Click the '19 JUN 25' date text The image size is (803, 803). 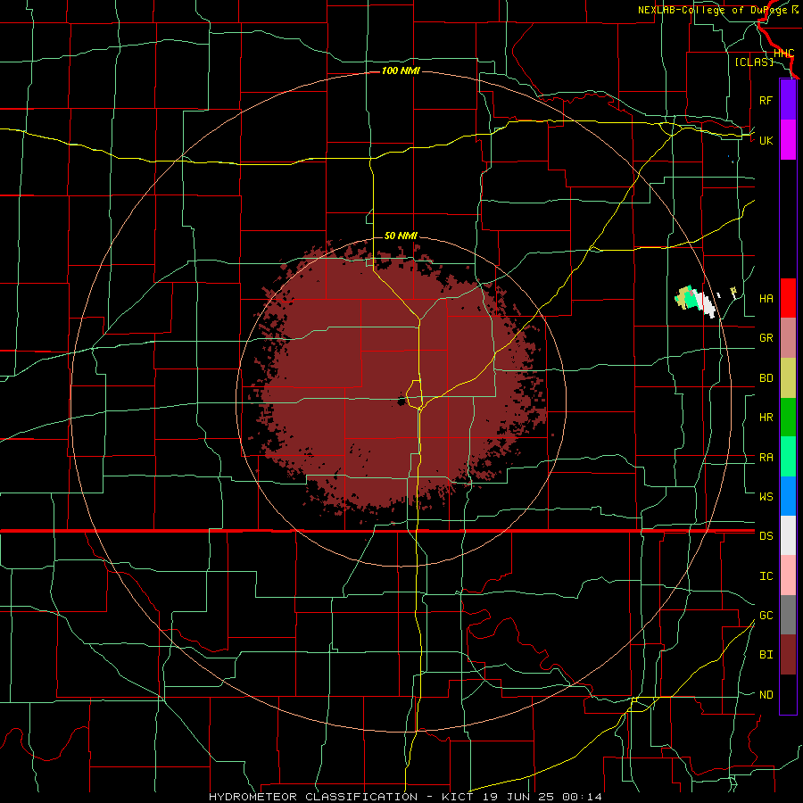point(518,797)
